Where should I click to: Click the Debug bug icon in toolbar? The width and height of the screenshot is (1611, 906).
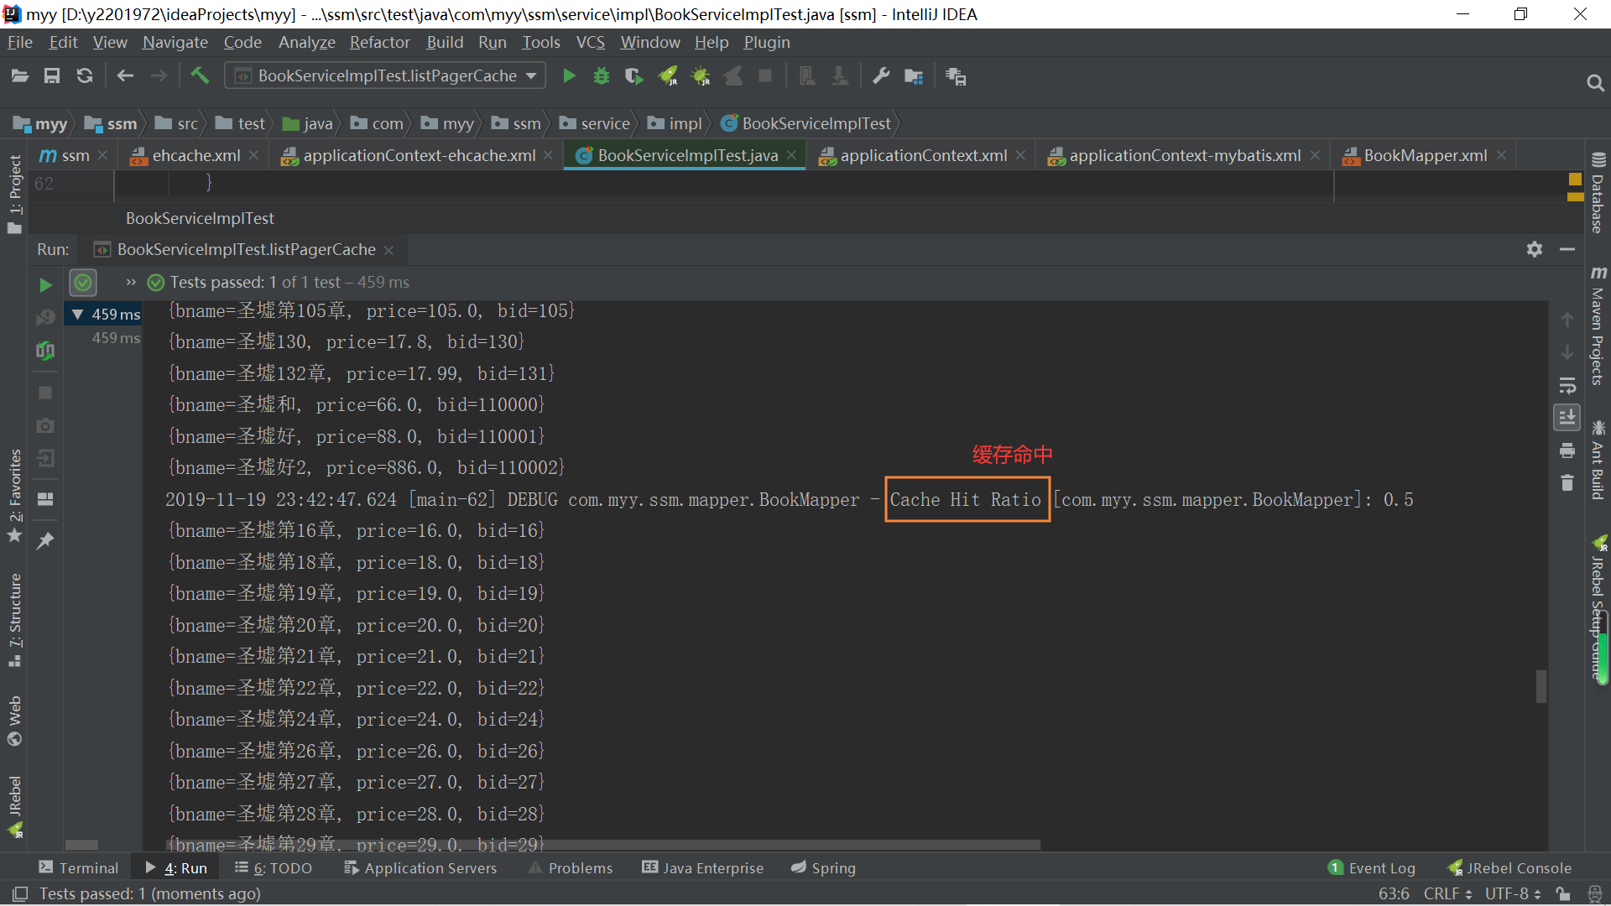point(602,76)
